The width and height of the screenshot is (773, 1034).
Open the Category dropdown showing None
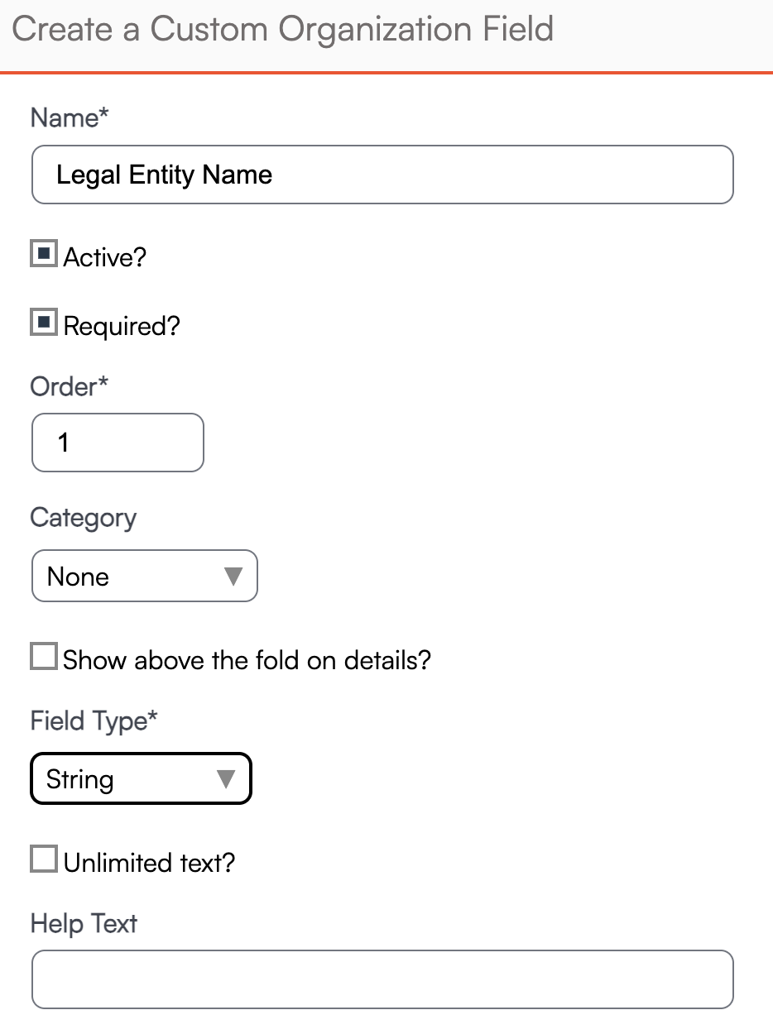click(x=132, y=577)
